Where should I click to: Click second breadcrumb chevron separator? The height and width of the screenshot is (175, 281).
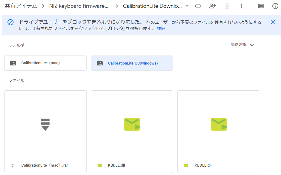coord(117,6)
